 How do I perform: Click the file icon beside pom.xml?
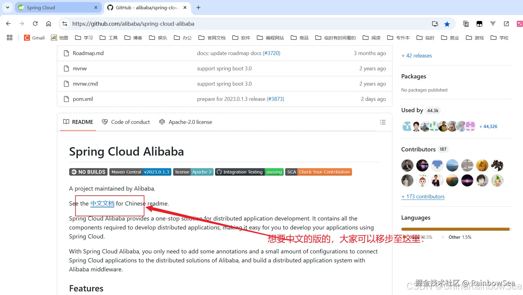pyautogui.click(x=66, y=99)
